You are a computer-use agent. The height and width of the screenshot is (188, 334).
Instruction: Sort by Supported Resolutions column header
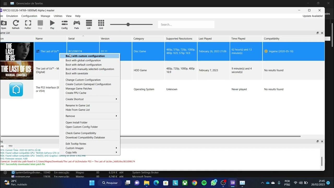pyautogui.click(x=181, y=39)
